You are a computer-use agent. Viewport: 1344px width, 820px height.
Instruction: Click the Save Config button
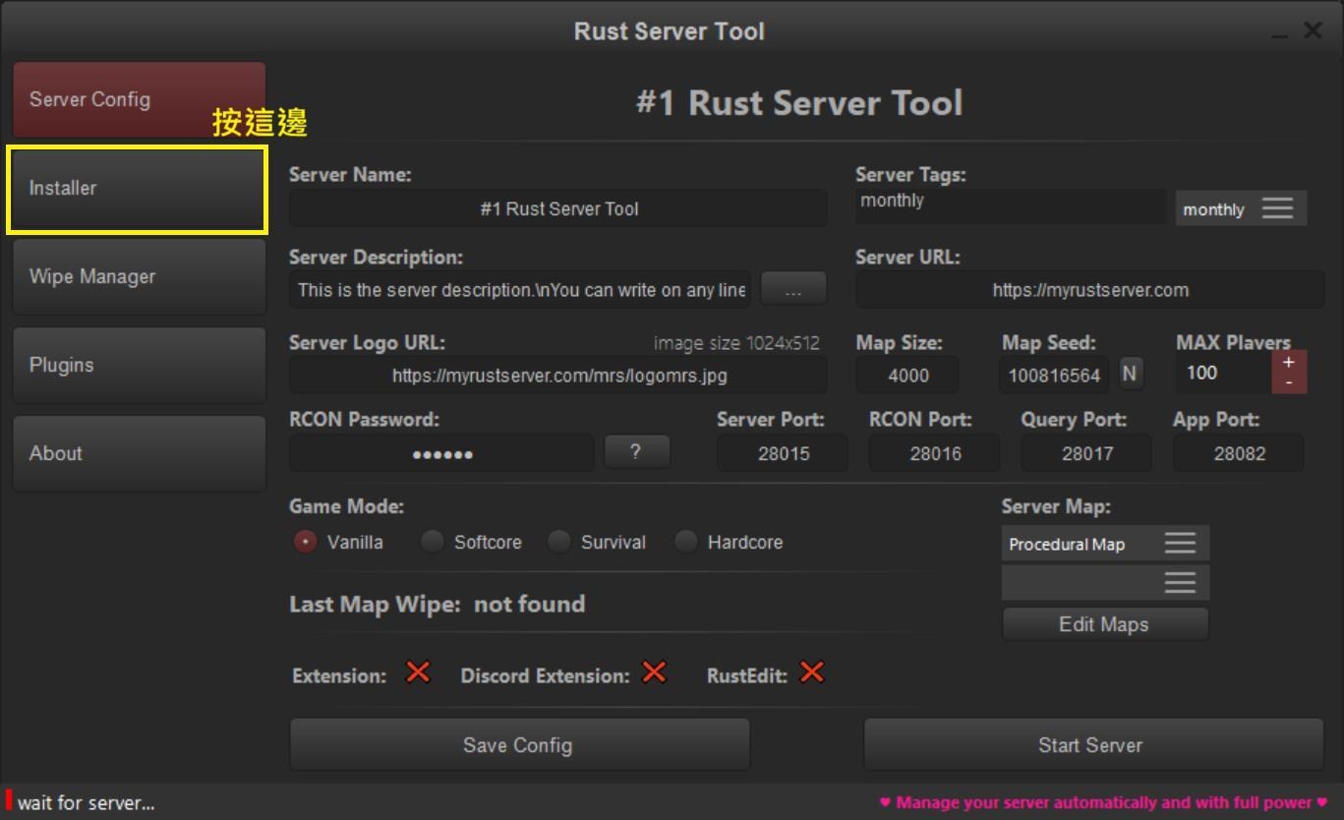(518, 744)
